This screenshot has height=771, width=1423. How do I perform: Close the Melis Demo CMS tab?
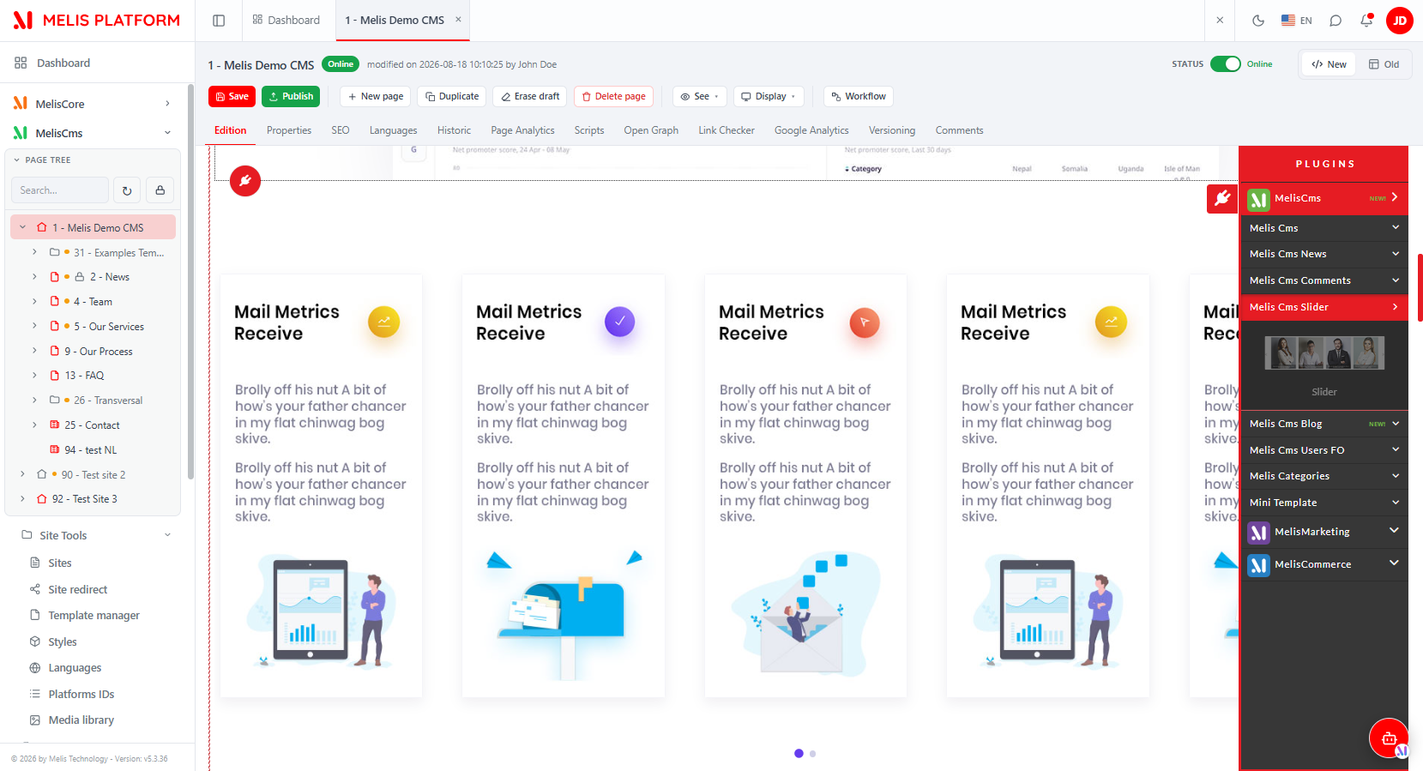[458, 20]
